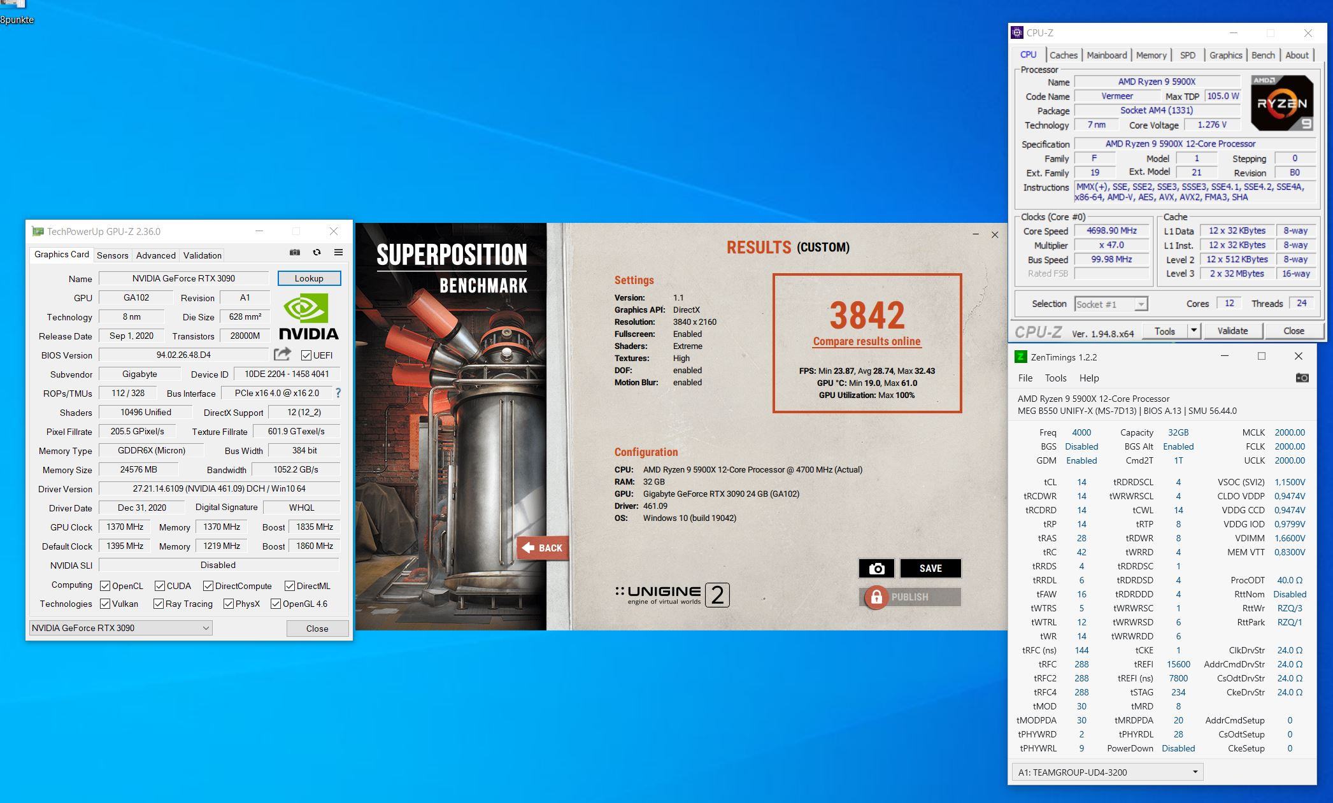This screenshot has height=803, width=1333.
Task: Toggle the OpenCL checkbox
Action: click(x=106, y=586)
